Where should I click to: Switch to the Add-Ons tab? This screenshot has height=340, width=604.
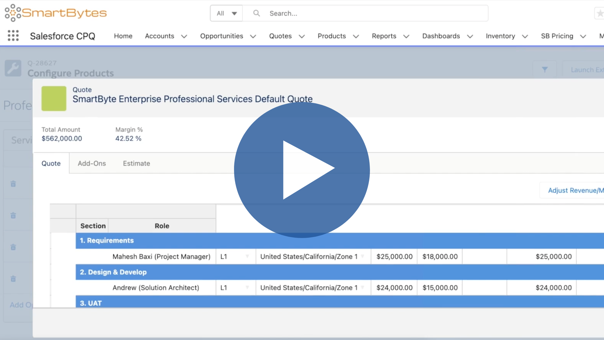click(92, 163)
